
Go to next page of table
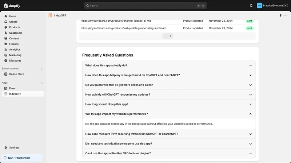171,36
